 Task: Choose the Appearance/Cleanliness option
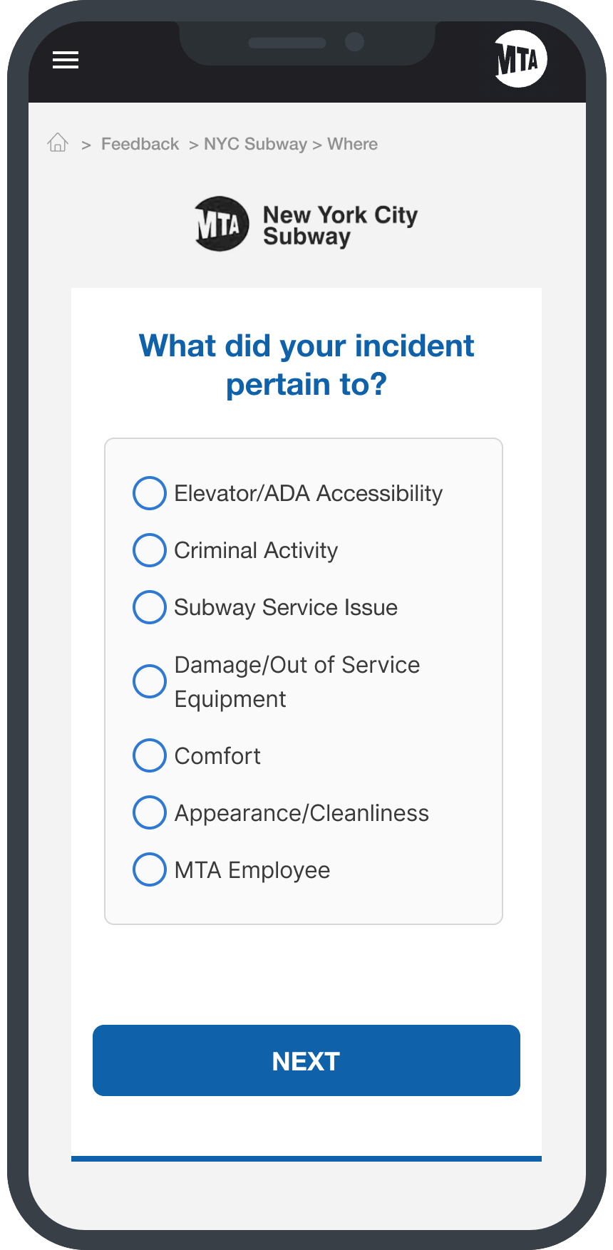pyautogui.click(x=150, y=812)
